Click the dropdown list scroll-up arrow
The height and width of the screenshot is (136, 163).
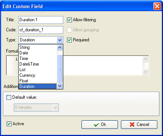[x=60, y=48]
